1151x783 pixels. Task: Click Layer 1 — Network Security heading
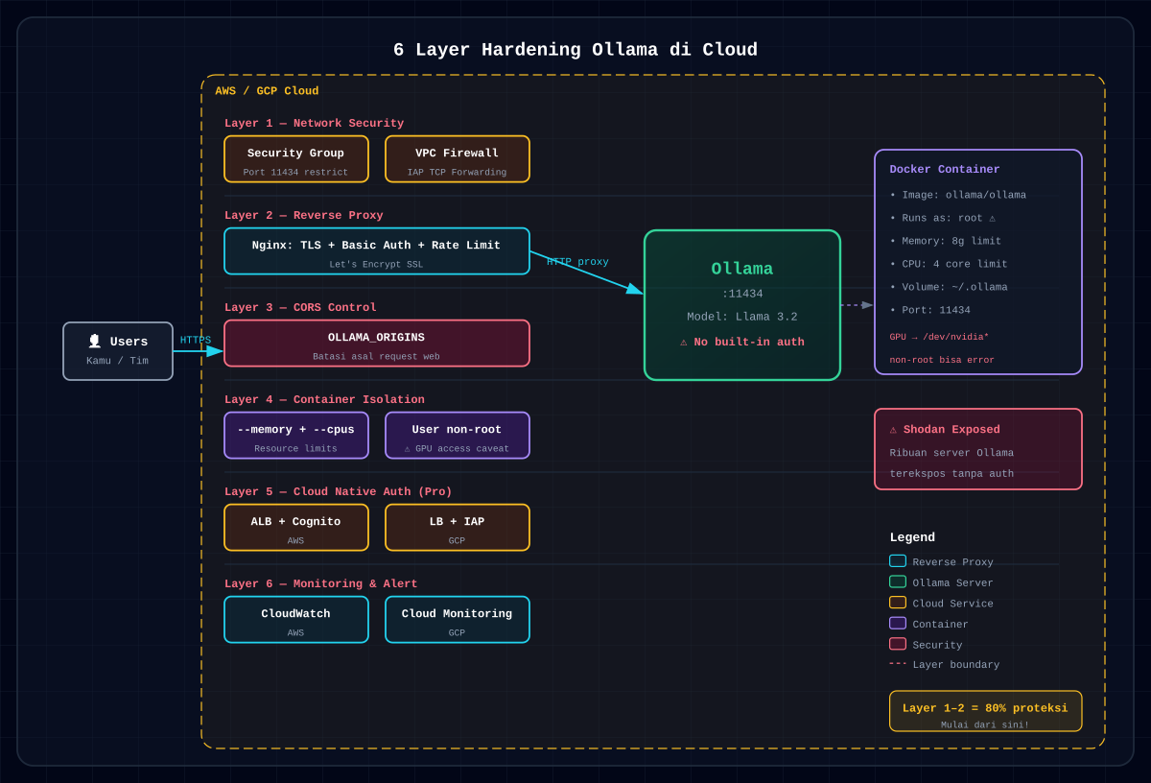(x=315, y=124)
